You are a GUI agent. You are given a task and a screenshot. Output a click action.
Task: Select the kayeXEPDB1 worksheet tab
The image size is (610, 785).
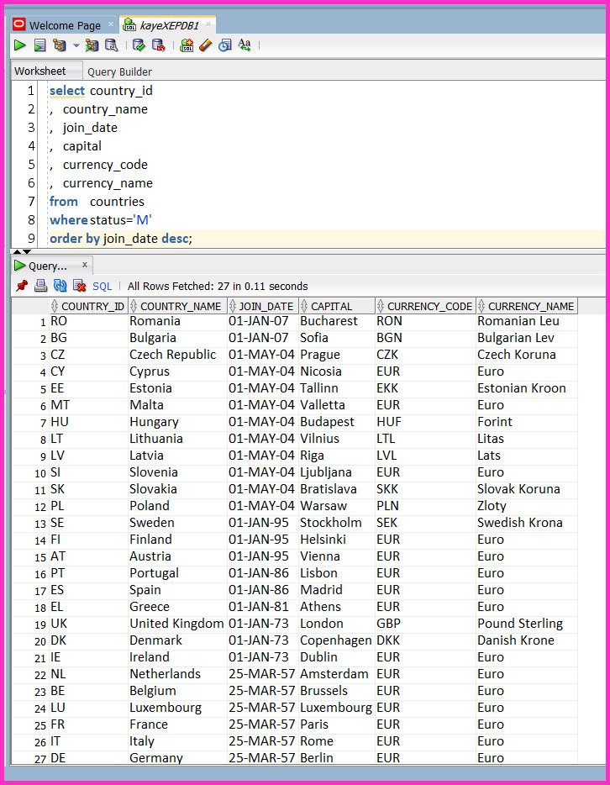coord(170,25)
